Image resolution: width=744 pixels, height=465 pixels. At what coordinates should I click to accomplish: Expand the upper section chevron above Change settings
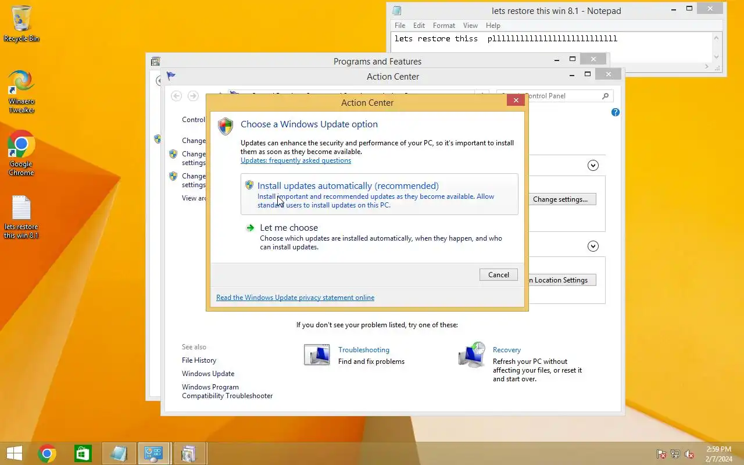click(593, 166)
